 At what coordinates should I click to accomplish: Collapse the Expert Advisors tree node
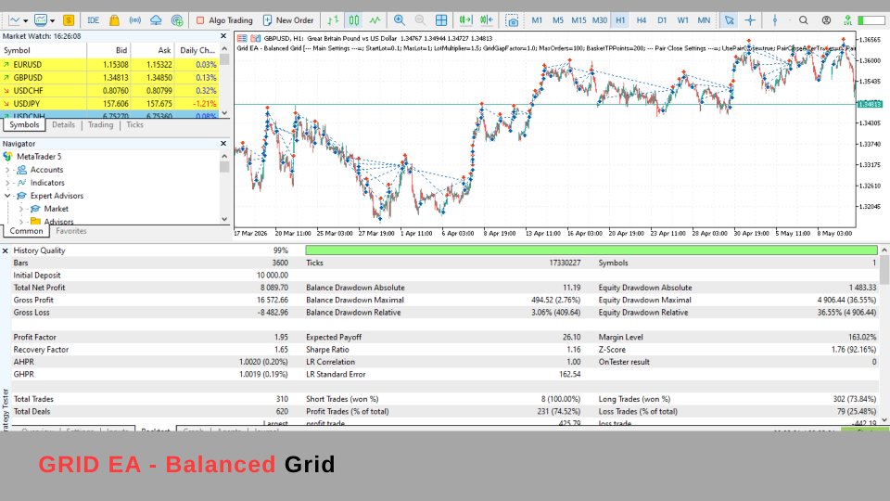[7, 196]
